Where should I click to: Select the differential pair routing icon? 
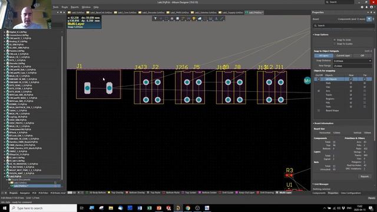[188, 18]
